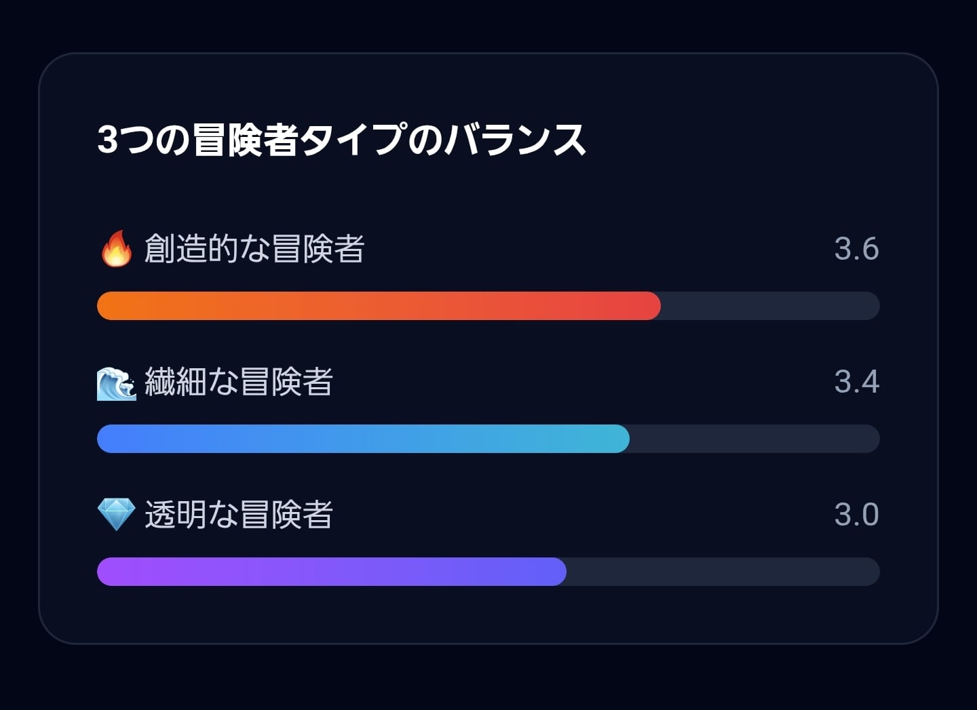Click the word バランス in the heading
Viewport: 977px width, 710px height.
(515, 140)
